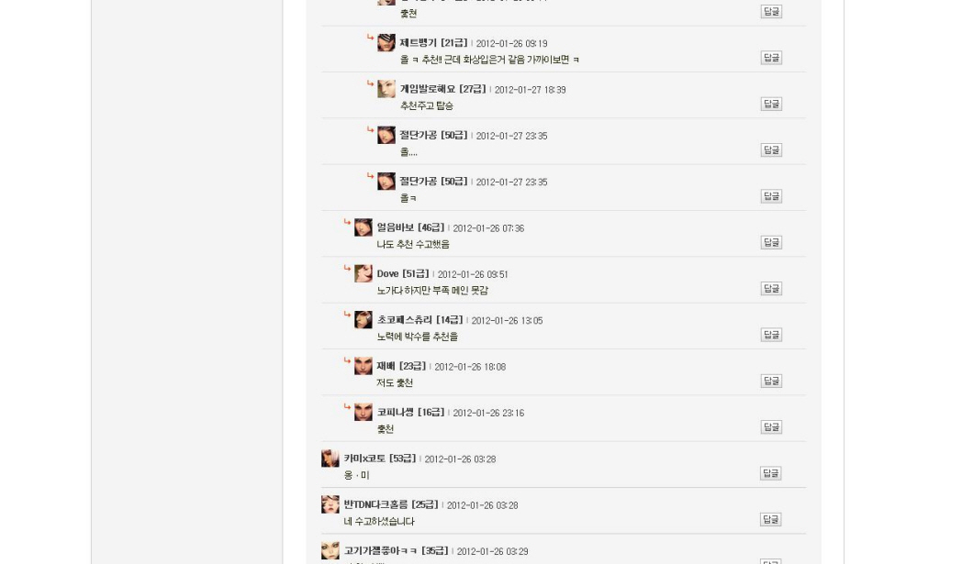Click avatar beside 초코페스츄리 comment

click(x=363, y=320)
